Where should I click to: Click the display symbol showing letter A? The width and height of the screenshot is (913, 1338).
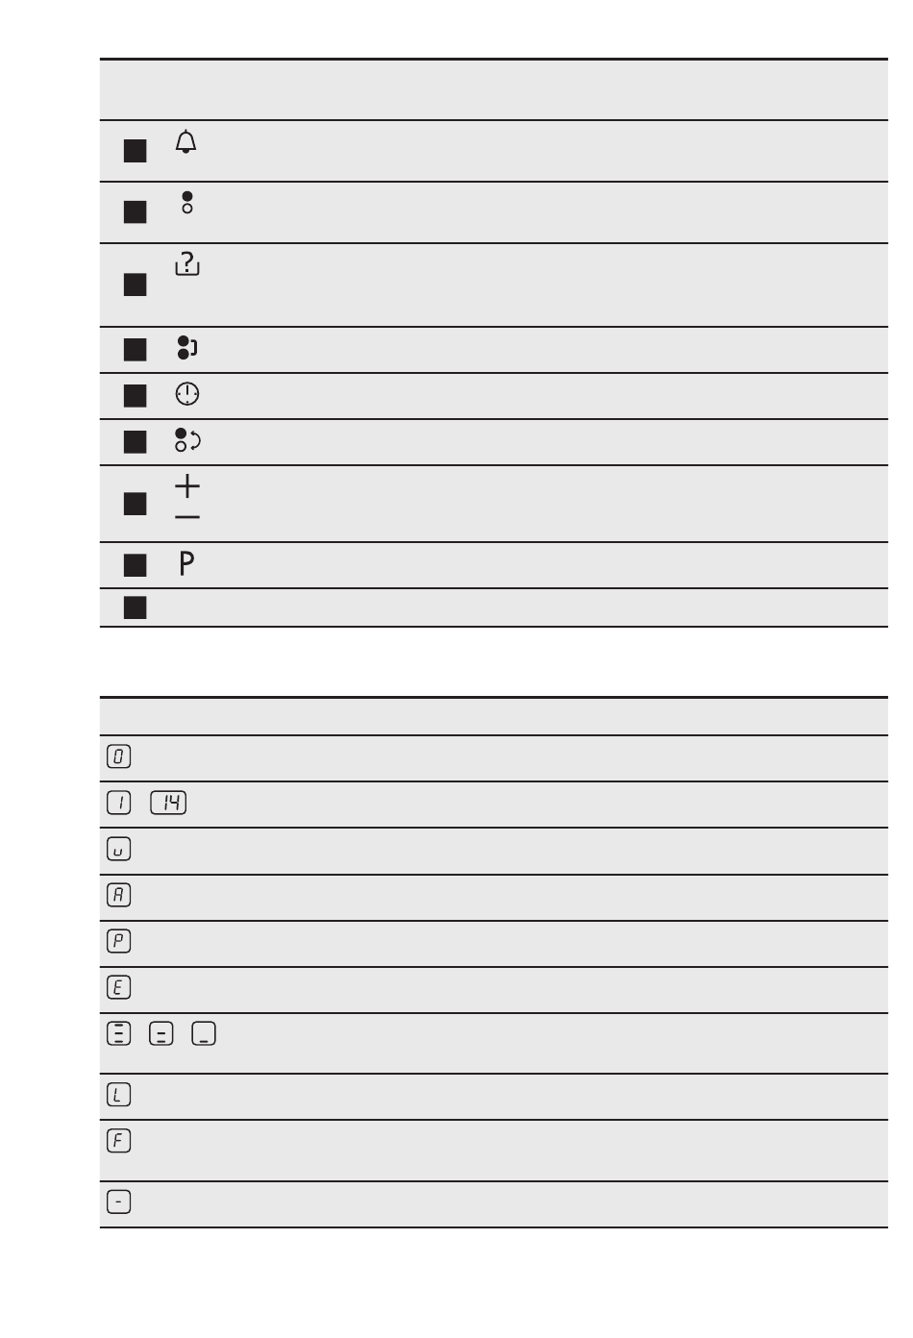coord(118,895)
